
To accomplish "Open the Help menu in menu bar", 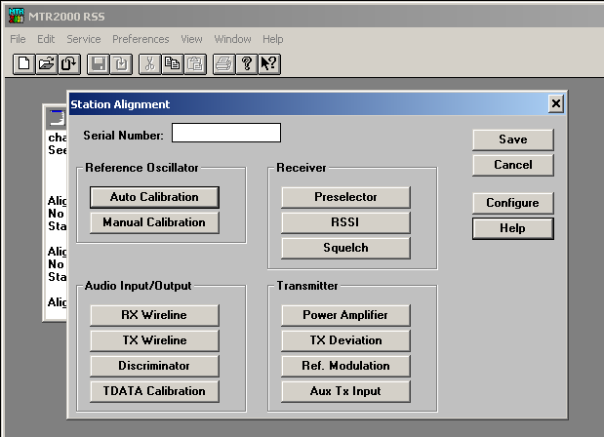I will pyautogui.click(x=272, y=39).
